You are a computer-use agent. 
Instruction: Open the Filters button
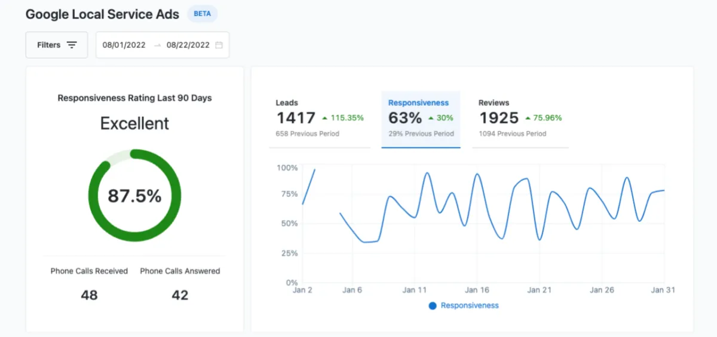coord(57,45)
